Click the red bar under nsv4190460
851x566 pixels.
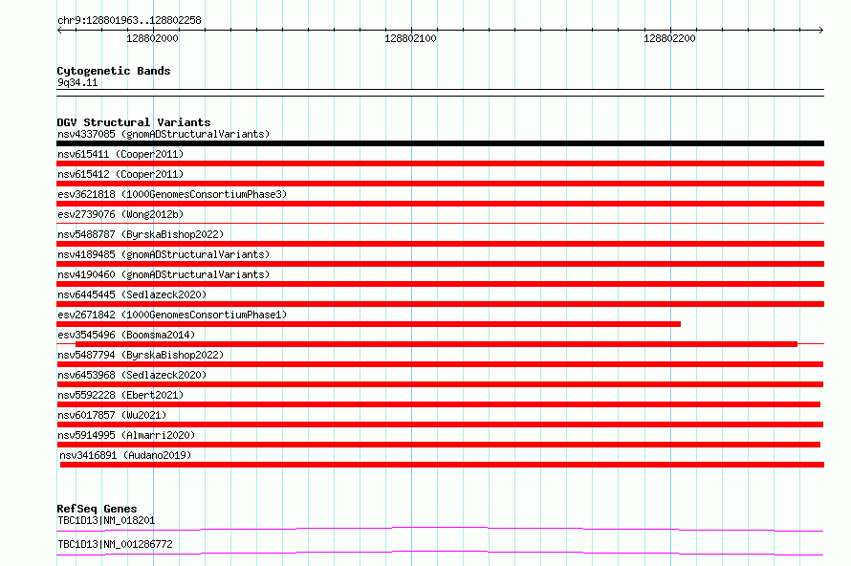(440, 284)
